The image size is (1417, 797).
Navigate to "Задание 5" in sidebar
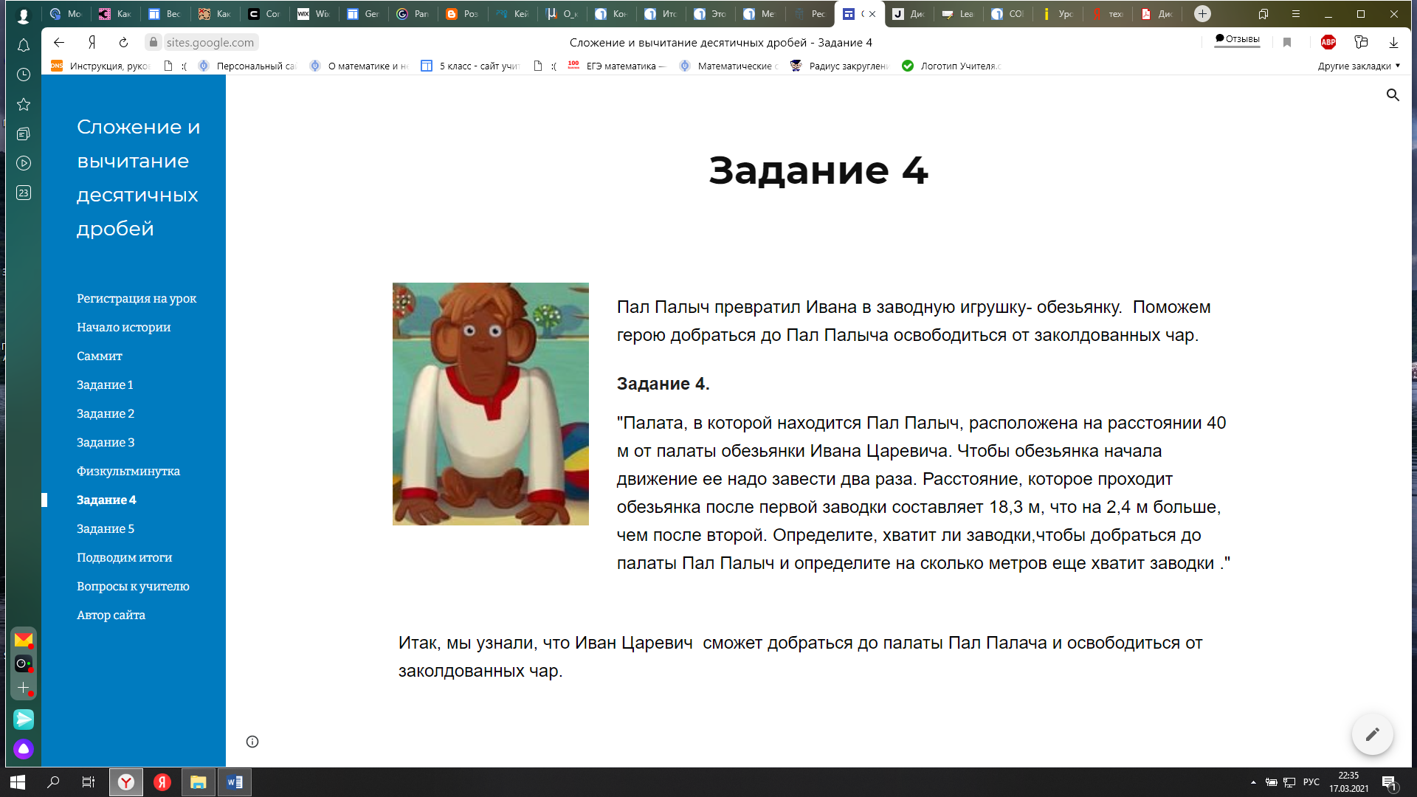click(x=106, y=528)
